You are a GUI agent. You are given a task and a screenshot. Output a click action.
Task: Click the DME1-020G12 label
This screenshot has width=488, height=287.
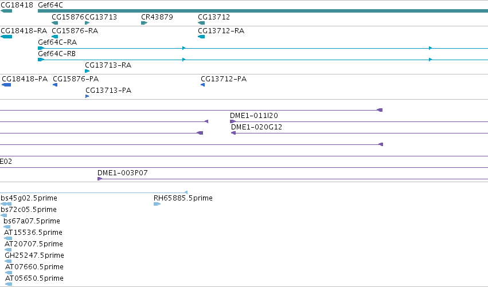[256, 127]
